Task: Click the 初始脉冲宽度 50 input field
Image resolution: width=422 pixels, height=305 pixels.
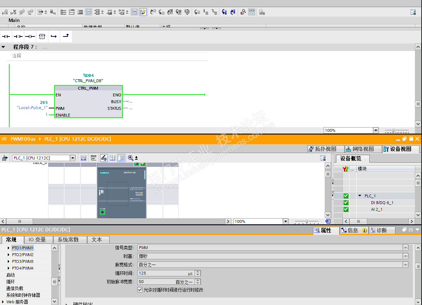Action: 166,282
